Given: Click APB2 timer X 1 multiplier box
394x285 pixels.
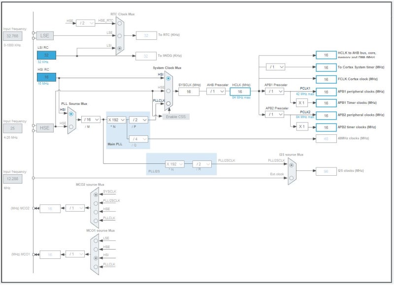Looking at the screenshot, I should pos(302,127).
